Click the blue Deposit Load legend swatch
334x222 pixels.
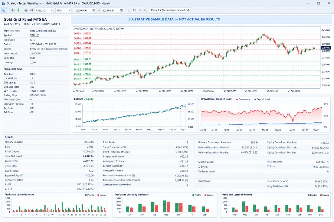point(255,99)
